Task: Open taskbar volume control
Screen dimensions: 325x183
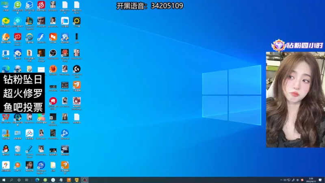Action: pos(285,180)
